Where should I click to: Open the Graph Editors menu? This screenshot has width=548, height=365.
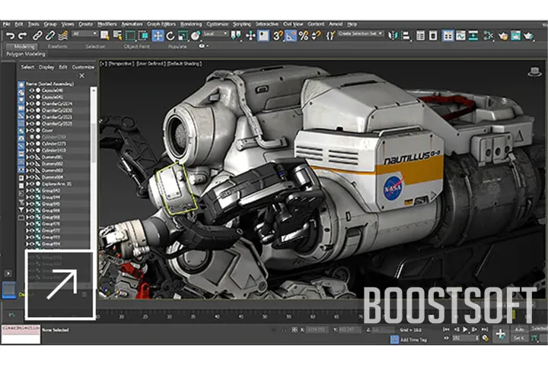[x=160, y=24]
